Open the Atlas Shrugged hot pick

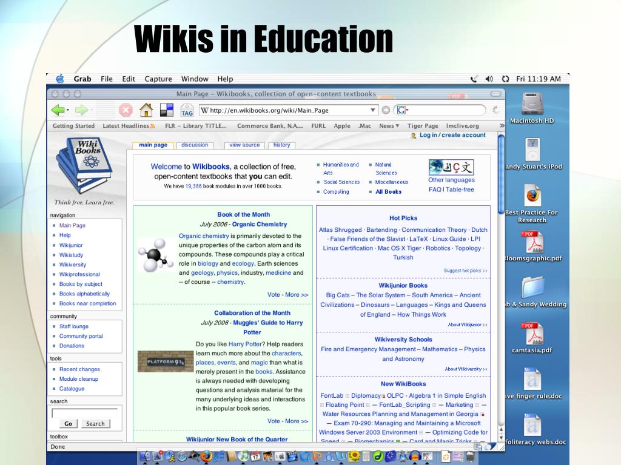(340, 229)
